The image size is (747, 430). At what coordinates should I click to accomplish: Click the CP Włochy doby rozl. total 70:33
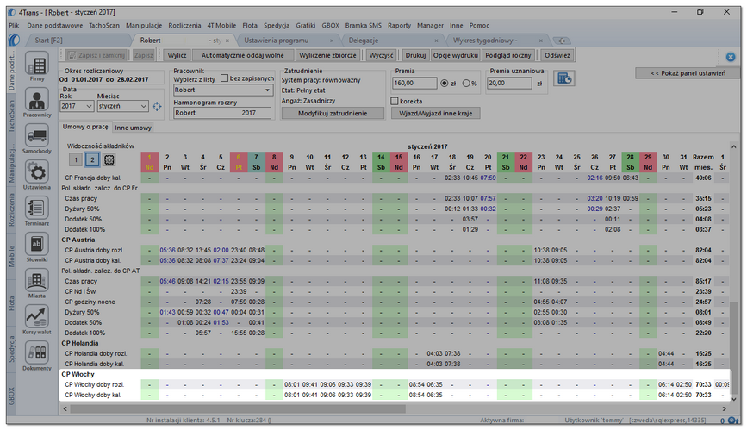coord(703,384)
